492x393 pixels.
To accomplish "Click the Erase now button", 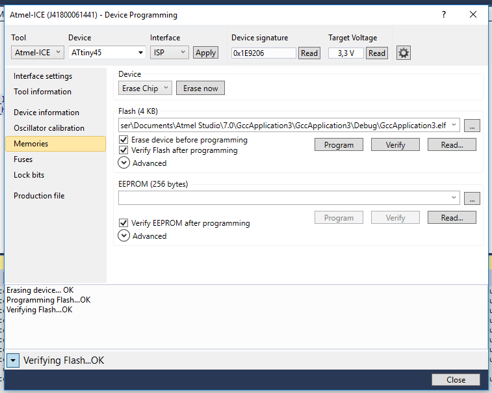I will pos(200,88).
